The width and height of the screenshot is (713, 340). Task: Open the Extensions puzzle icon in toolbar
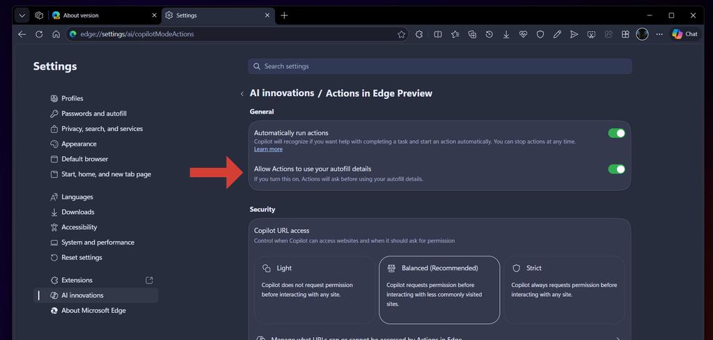[419, 34]
